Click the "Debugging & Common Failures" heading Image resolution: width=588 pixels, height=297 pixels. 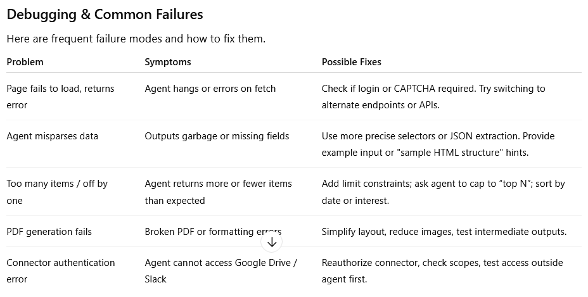(x=105, y=14)
